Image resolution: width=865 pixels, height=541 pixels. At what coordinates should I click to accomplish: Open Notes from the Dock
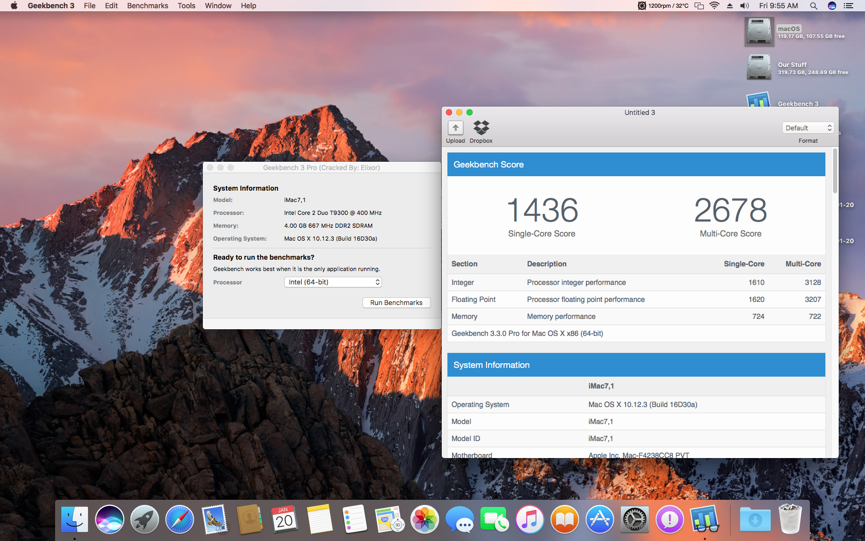320,519
